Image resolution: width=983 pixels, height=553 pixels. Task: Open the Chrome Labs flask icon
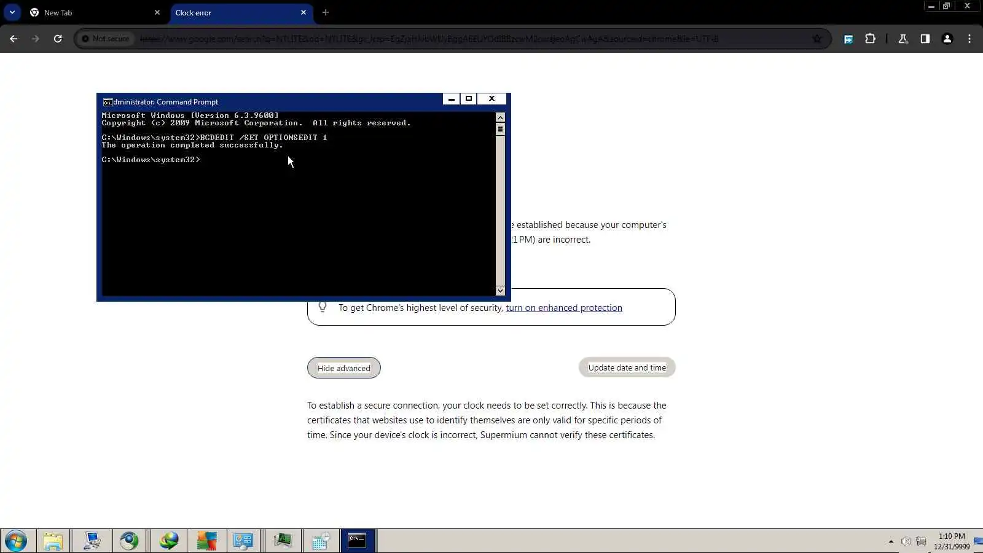[x=903, y=39]
